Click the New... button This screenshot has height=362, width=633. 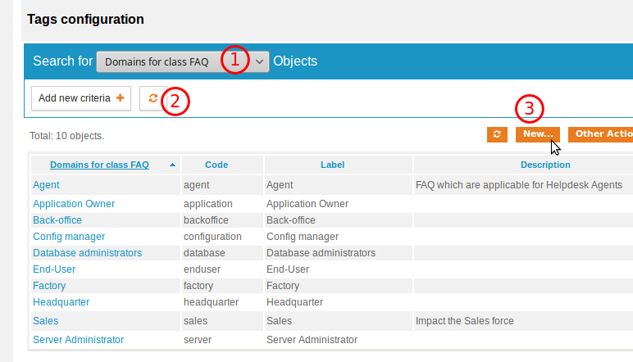538,134
